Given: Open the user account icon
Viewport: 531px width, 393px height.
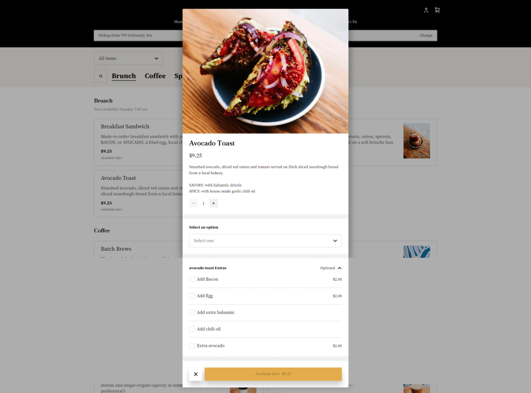Looking at the screenshot, I should click(x=426, y=10).
